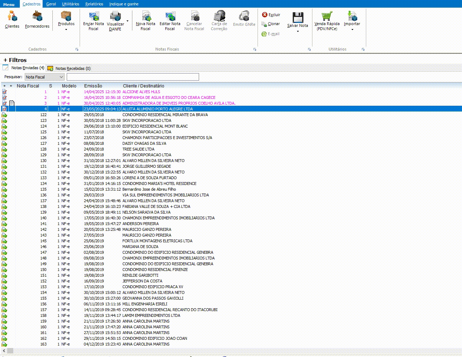Click the search text input field
Image resolution: width=462 pixels, height=357 pixels.
click(133, 77)
